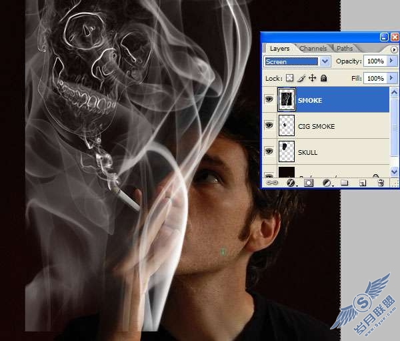Hide the SKULL layer

coord(269,151)
